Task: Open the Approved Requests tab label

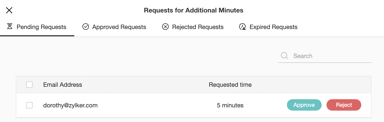Action: (x=119, y=27)
